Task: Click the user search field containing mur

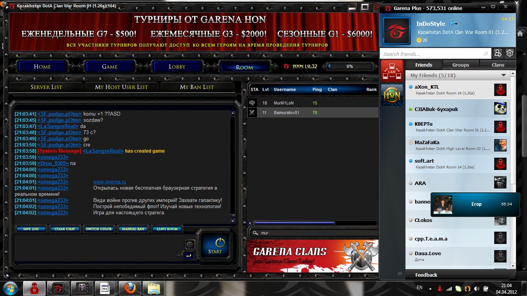Action: [313, 233]
